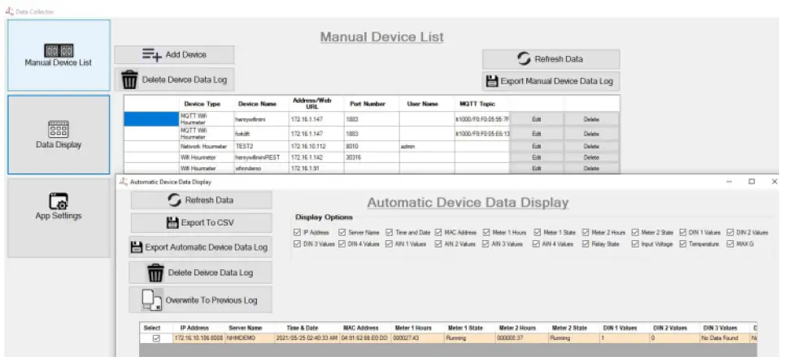This screenshot has width=788, height=361.
Task: Click Delete for the forklift device row
Action: click(x=591, y=134)
